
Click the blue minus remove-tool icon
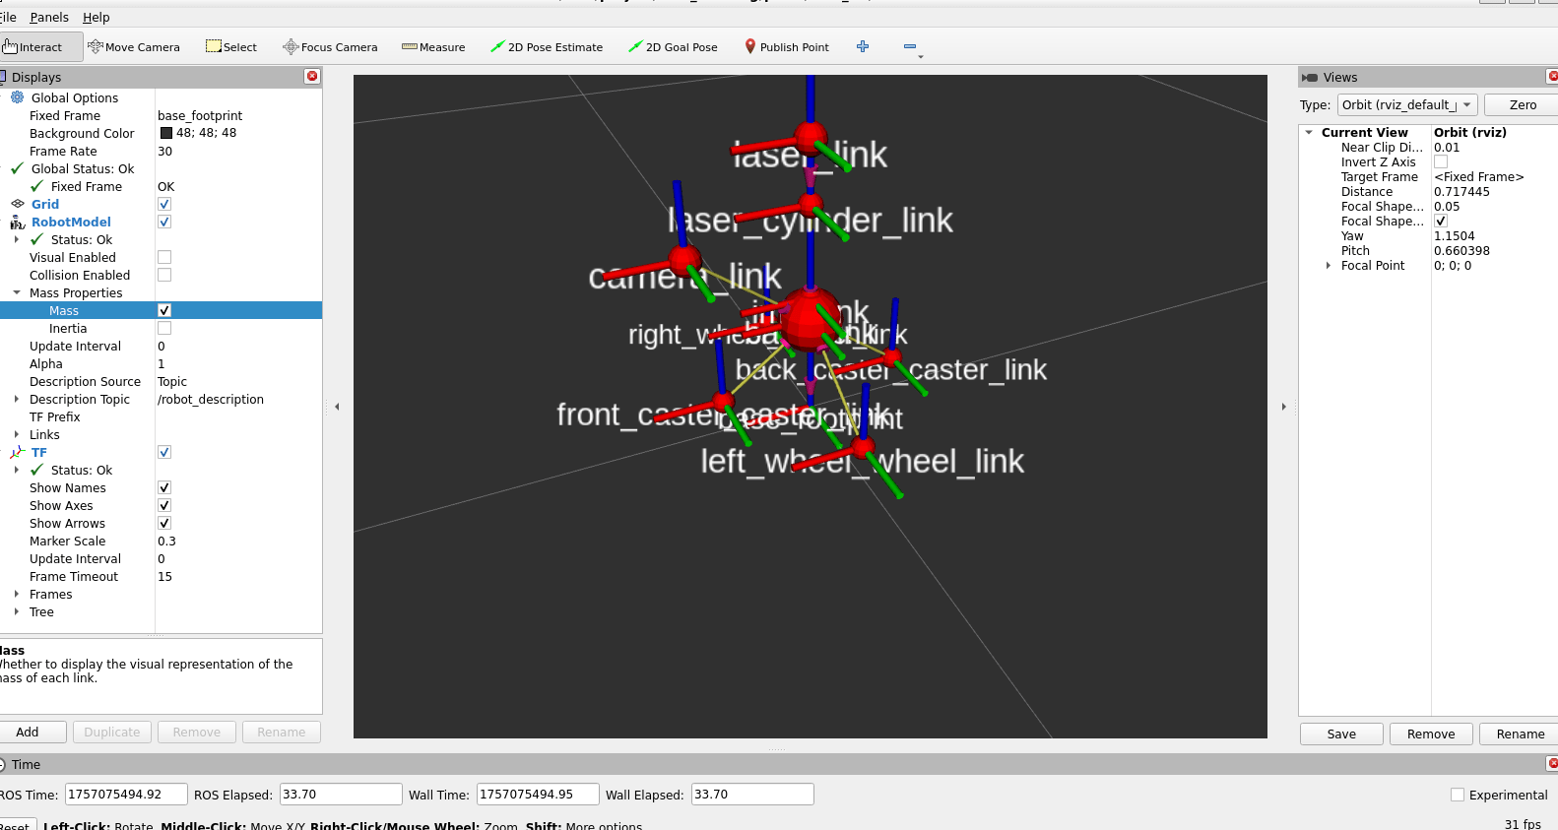click(910, 47)
